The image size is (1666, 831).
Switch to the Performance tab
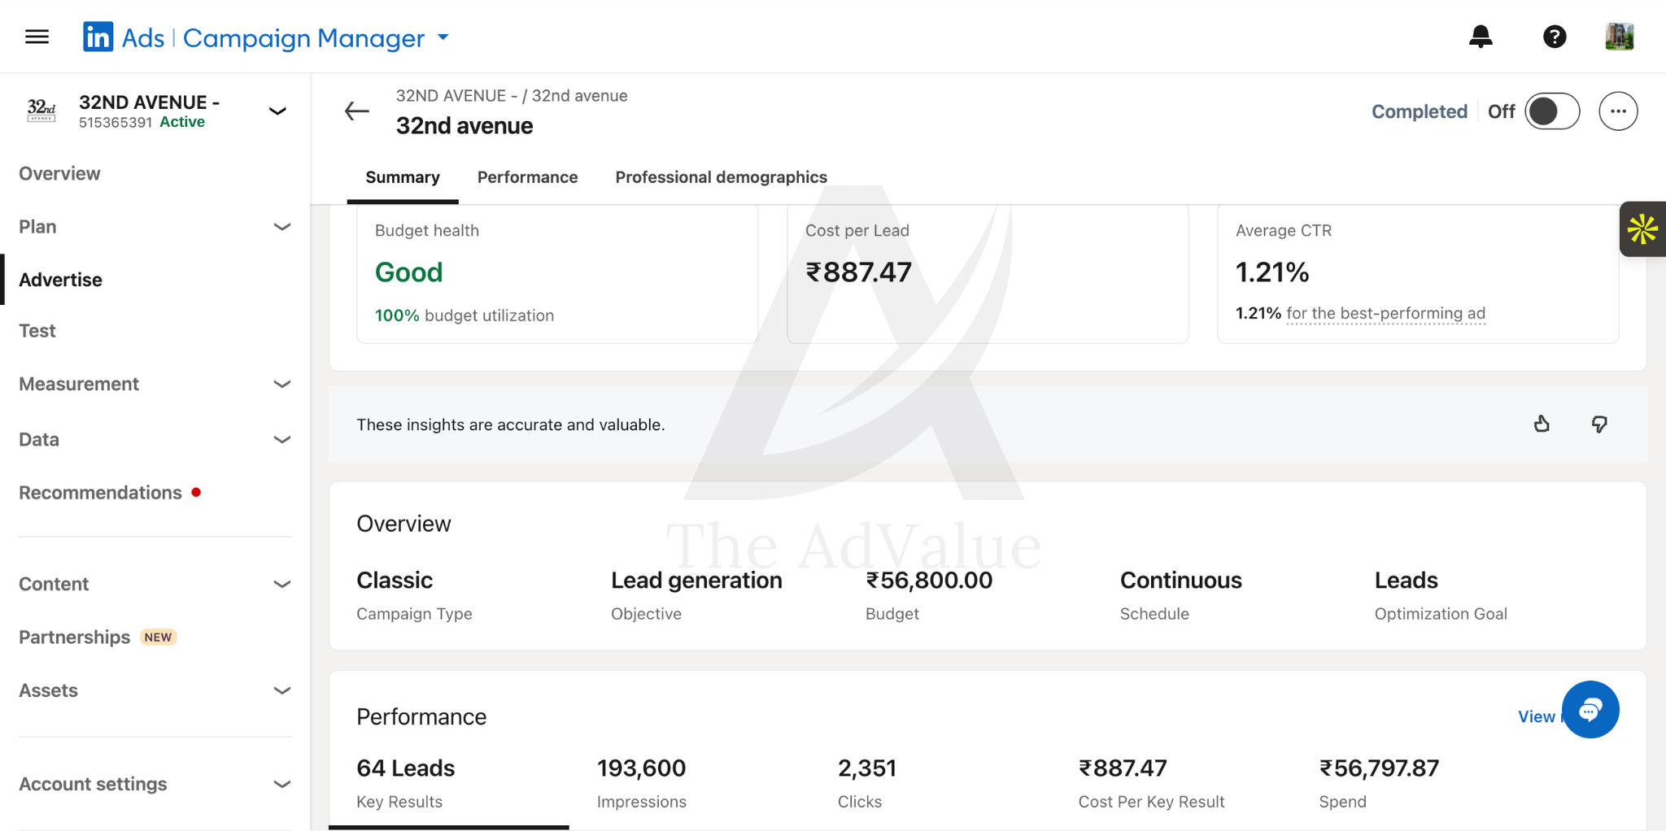(x=527, y=177)
